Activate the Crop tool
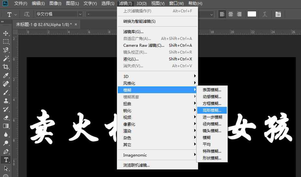The height and width of the screenshot is (177, 301). coord(6,67)
